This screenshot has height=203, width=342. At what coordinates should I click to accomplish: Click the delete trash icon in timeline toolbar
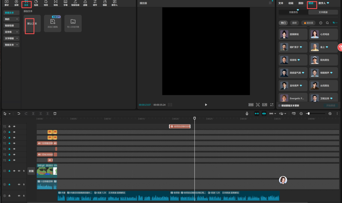(x=55, y=113)
